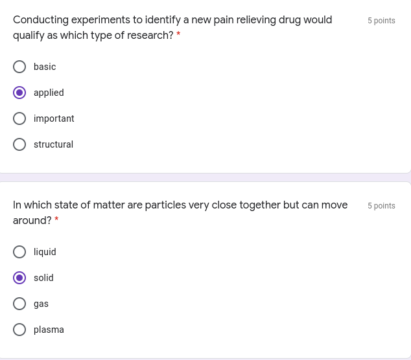Click the 'basic' answer label text

[x=45, y=67]
